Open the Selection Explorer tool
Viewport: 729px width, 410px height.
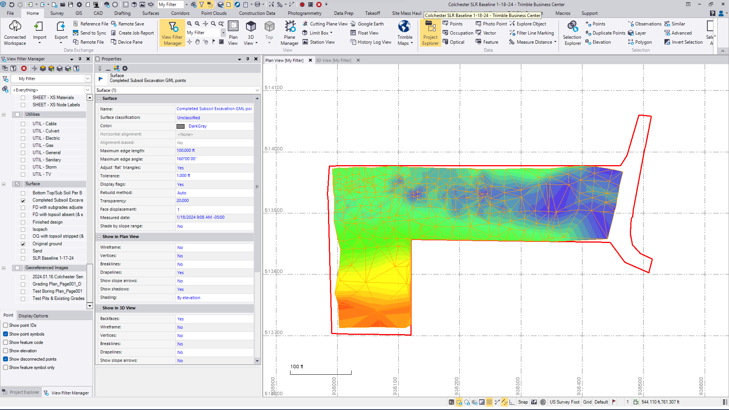[x=572, y=33]
